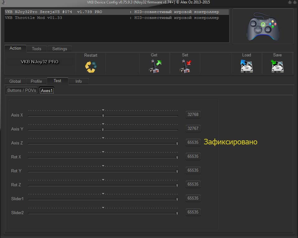Viewport: 298px width, 238px height.
Task: Click the Load hard drive icon
Action: point(246,66)
